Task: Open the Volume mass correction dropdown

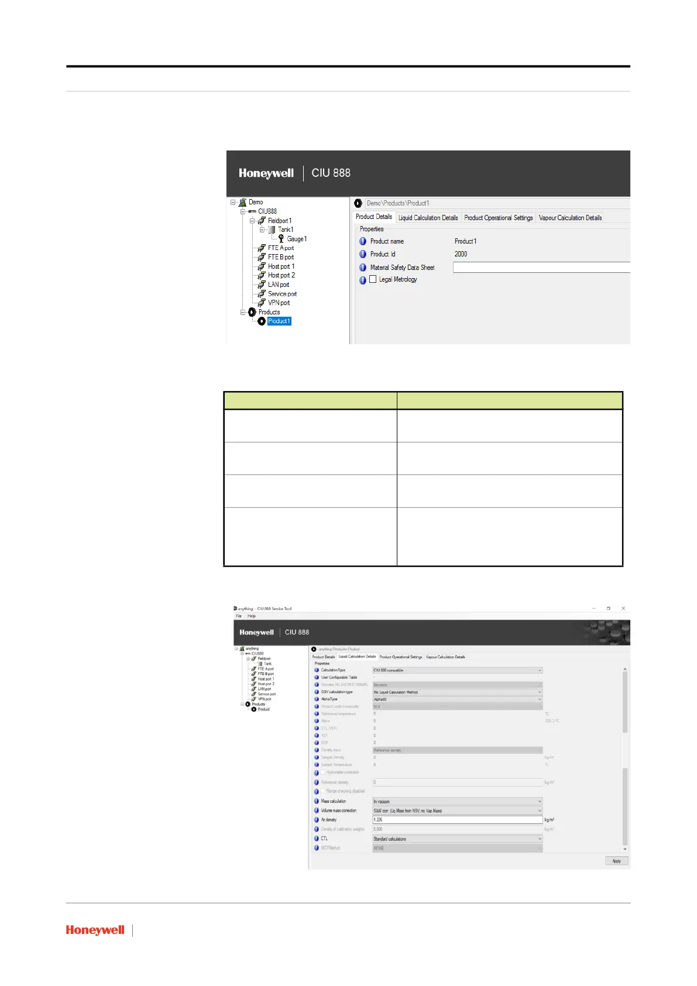Action: pos(458,811)
